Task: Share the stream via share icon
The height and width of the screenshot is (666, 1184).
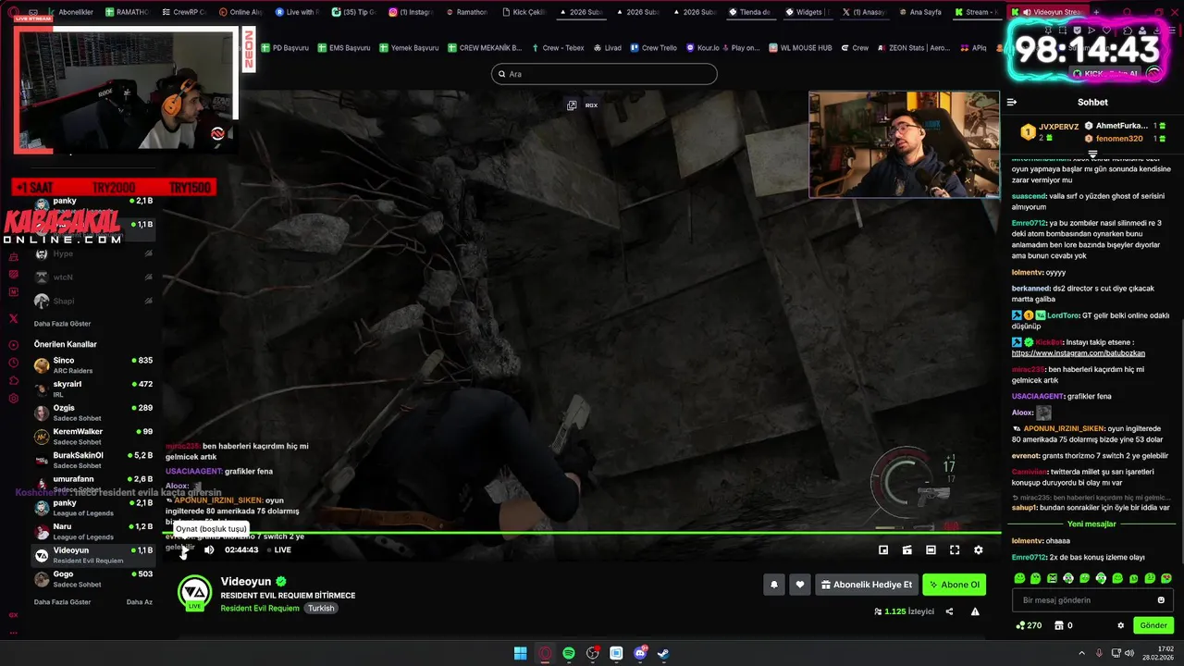Action: coord(949,611)
